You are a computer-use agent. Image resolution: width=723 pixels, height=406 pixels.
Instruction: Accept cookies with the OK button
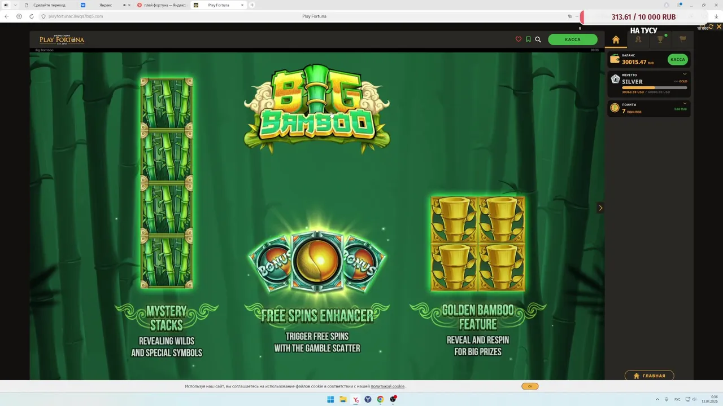point(530,386)
